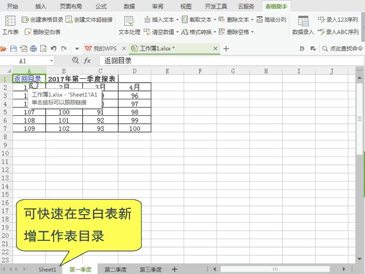The image size is (365, 274).
Task: Switch to Sheet1 worksheet tab
Action: (x=47, y=269)
